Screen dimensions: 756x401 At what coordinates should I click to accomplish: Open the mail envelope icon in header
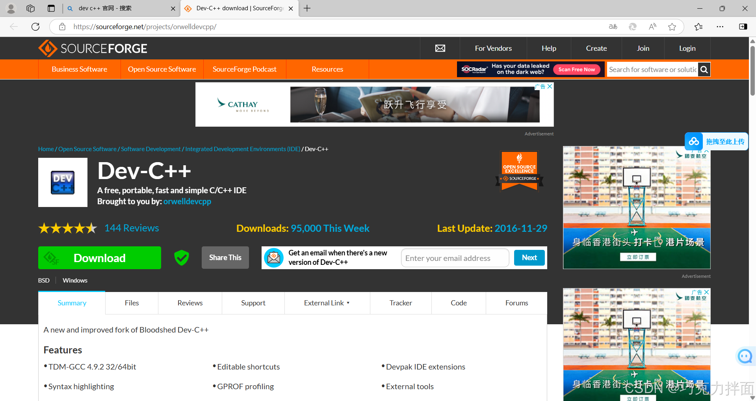pyautogui.click(x=440, y=48)
